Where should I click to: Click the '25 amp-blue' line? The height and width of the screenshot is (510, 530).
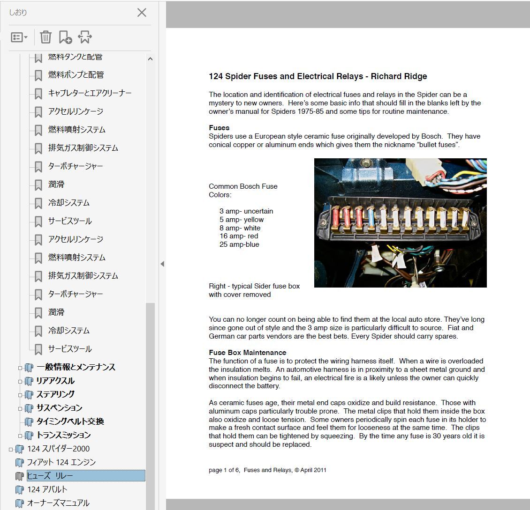click(239, 244)
